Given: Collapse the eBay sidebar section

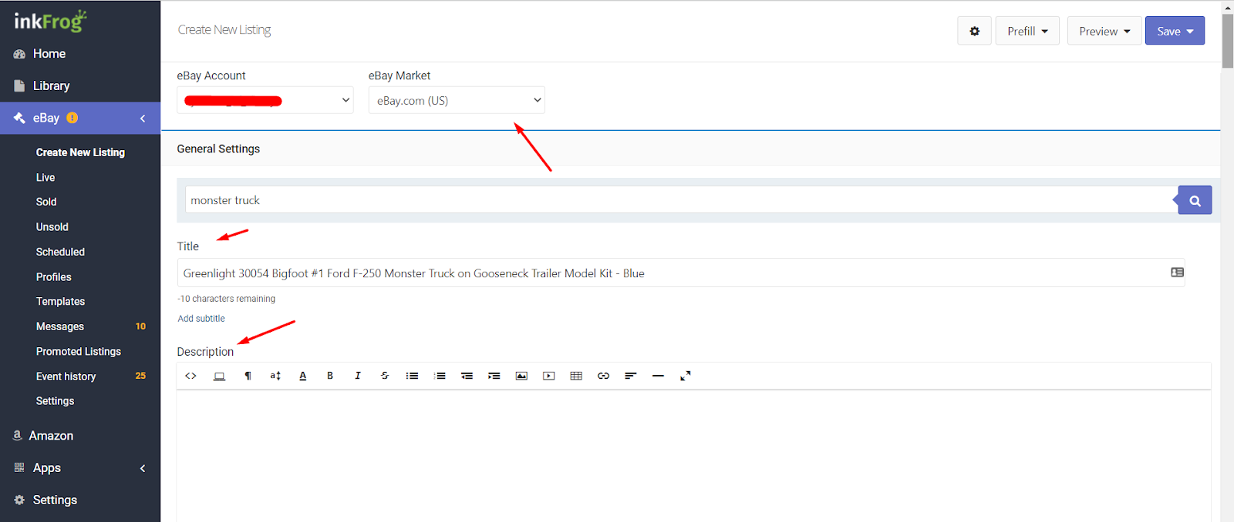Looking at the screenshot, I should click(x=143, y=119).
